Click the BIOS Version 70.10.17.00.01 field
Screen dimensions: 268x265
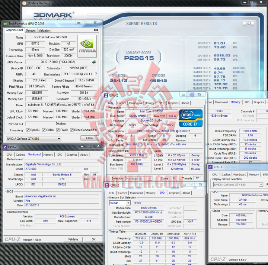coord(57,62)
